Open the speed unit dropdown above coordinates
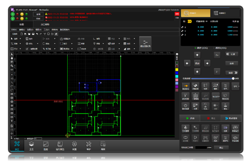 237,21
